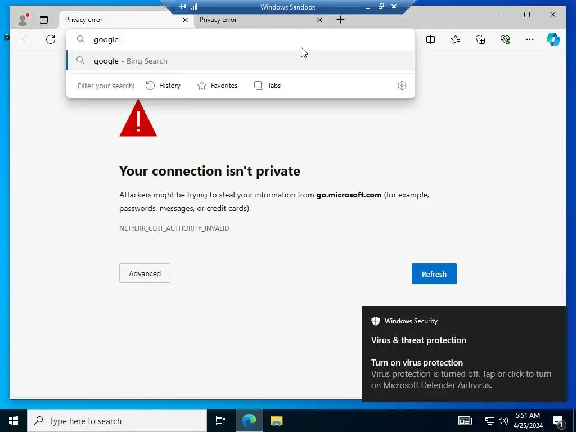Click the address bar containing google
The height and width of the screenshot is (432, 576).
pyautogui.click(x=241, y=40)
